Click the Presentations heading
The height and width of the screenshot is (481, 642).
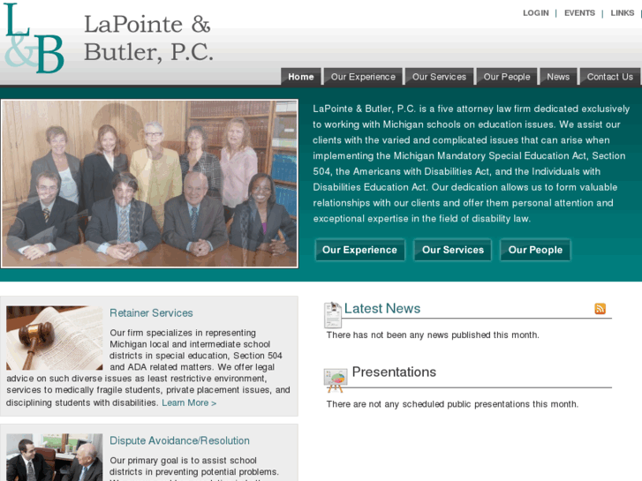point(394,372)
